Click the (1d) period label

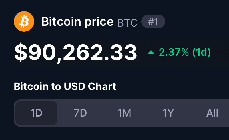point(202,52)
